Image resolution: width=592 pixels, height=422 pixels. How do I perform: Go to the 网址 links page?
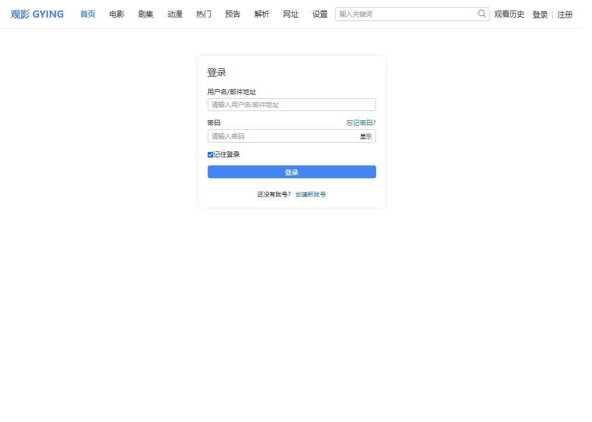291,15
